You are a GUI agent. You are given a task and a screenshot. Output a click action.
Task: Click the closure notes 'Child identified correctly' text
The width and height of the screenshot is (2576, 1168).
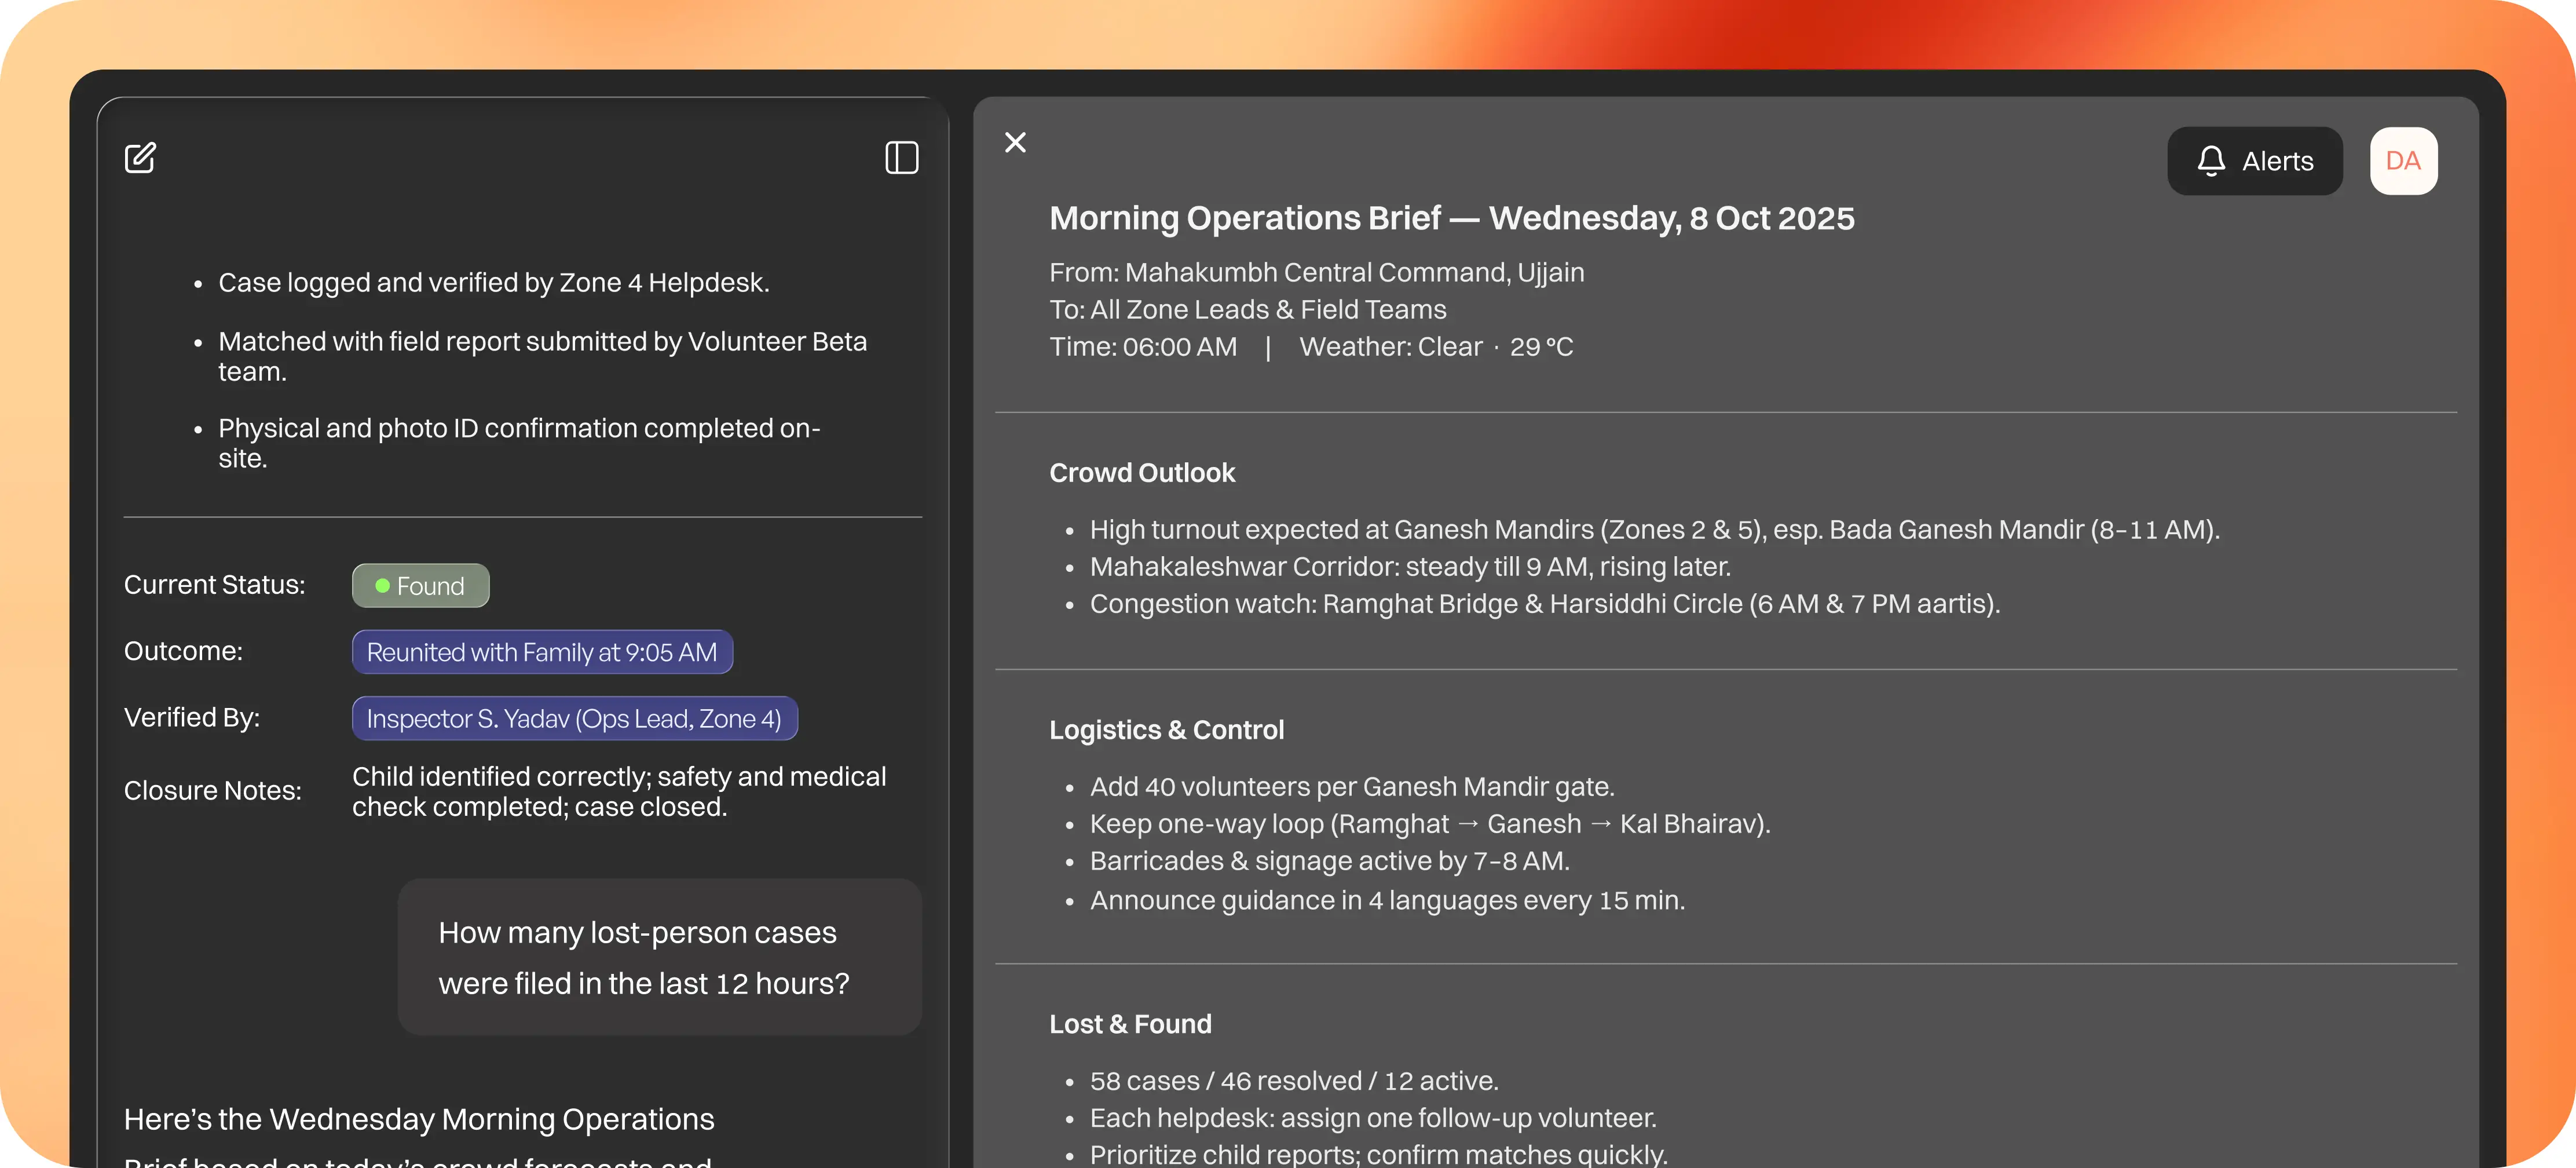coord(618,791)
